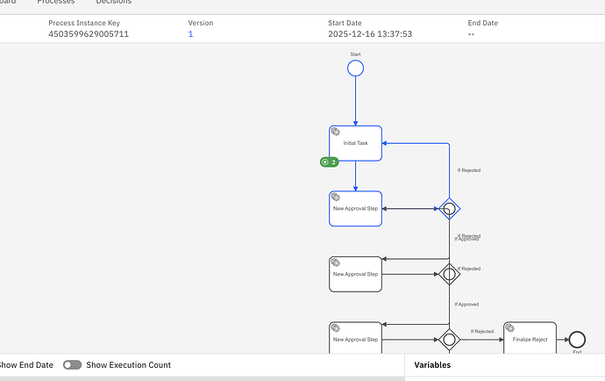Select the Finalize Reject task node
605x381 pixels.
click(x=530, y=338)
